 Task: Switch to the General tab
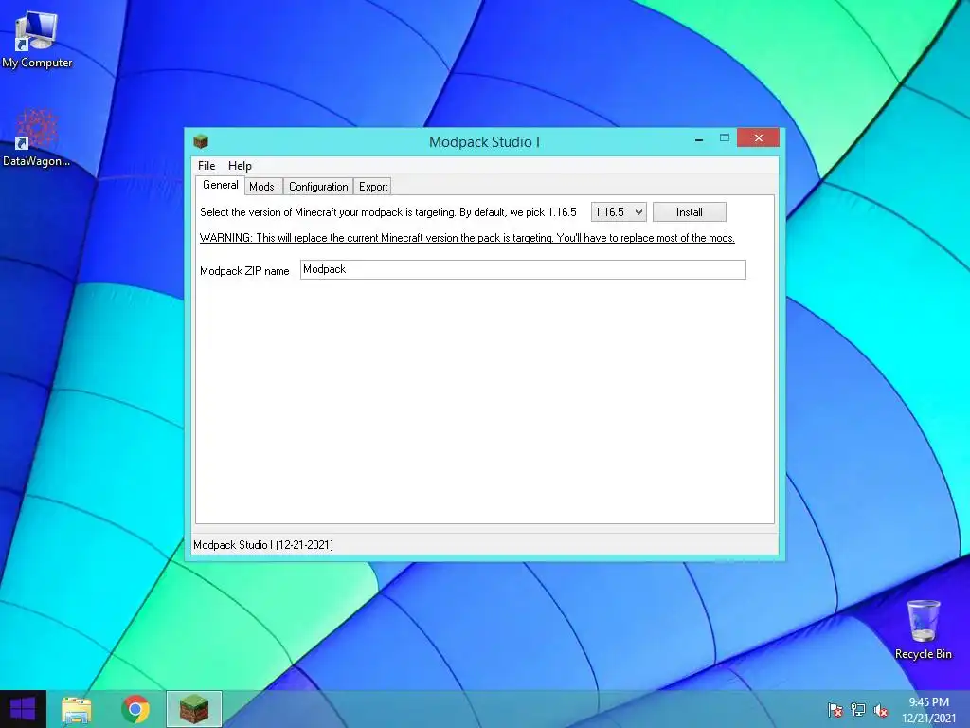(220, 185)
